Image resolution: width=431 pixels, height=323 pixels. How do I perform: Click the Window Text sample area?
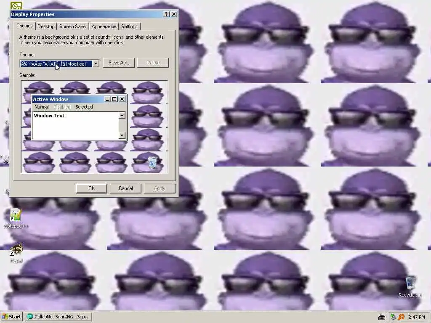[76, 125]
